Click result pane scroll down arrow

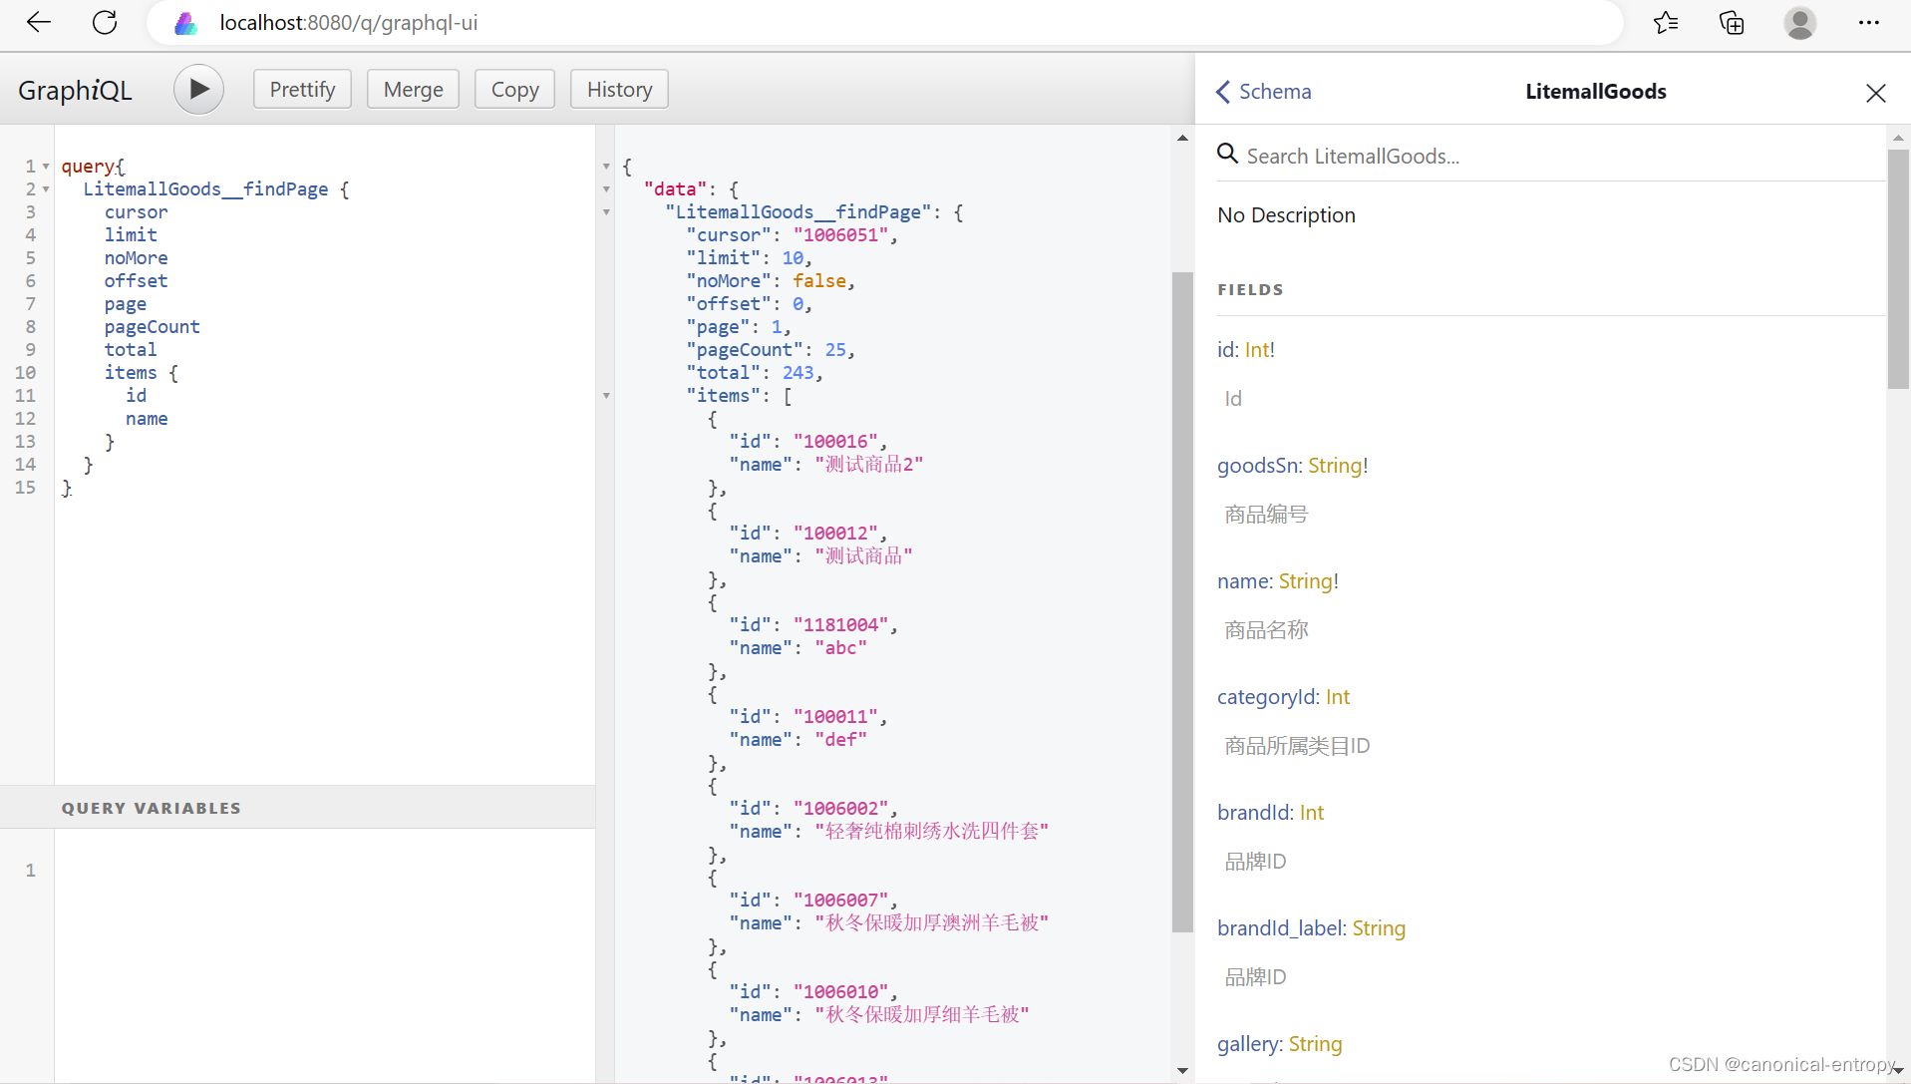pos(1182,1071)
